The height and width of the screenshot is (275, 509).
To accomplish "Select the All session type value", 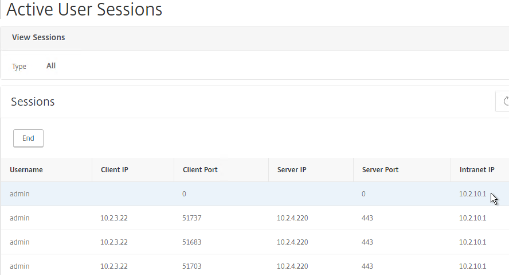I will click(x=51, y=65).
